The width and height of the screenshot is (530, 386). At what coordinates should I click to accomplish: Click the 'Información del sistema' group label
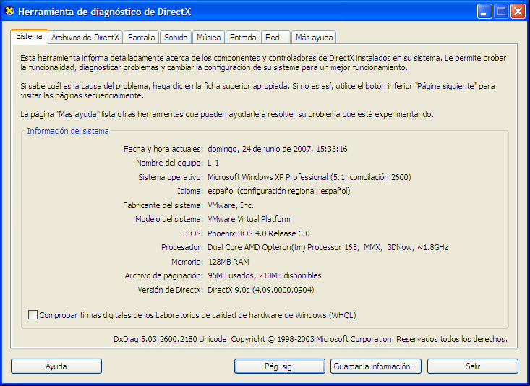68,131
